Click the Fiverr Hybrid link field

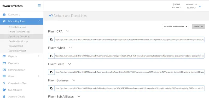(129, 56)
